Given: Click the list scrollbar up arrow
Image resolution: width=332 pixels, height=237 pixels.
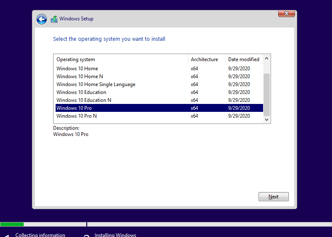Looking at the screenshot, I should tap(266, 58).
